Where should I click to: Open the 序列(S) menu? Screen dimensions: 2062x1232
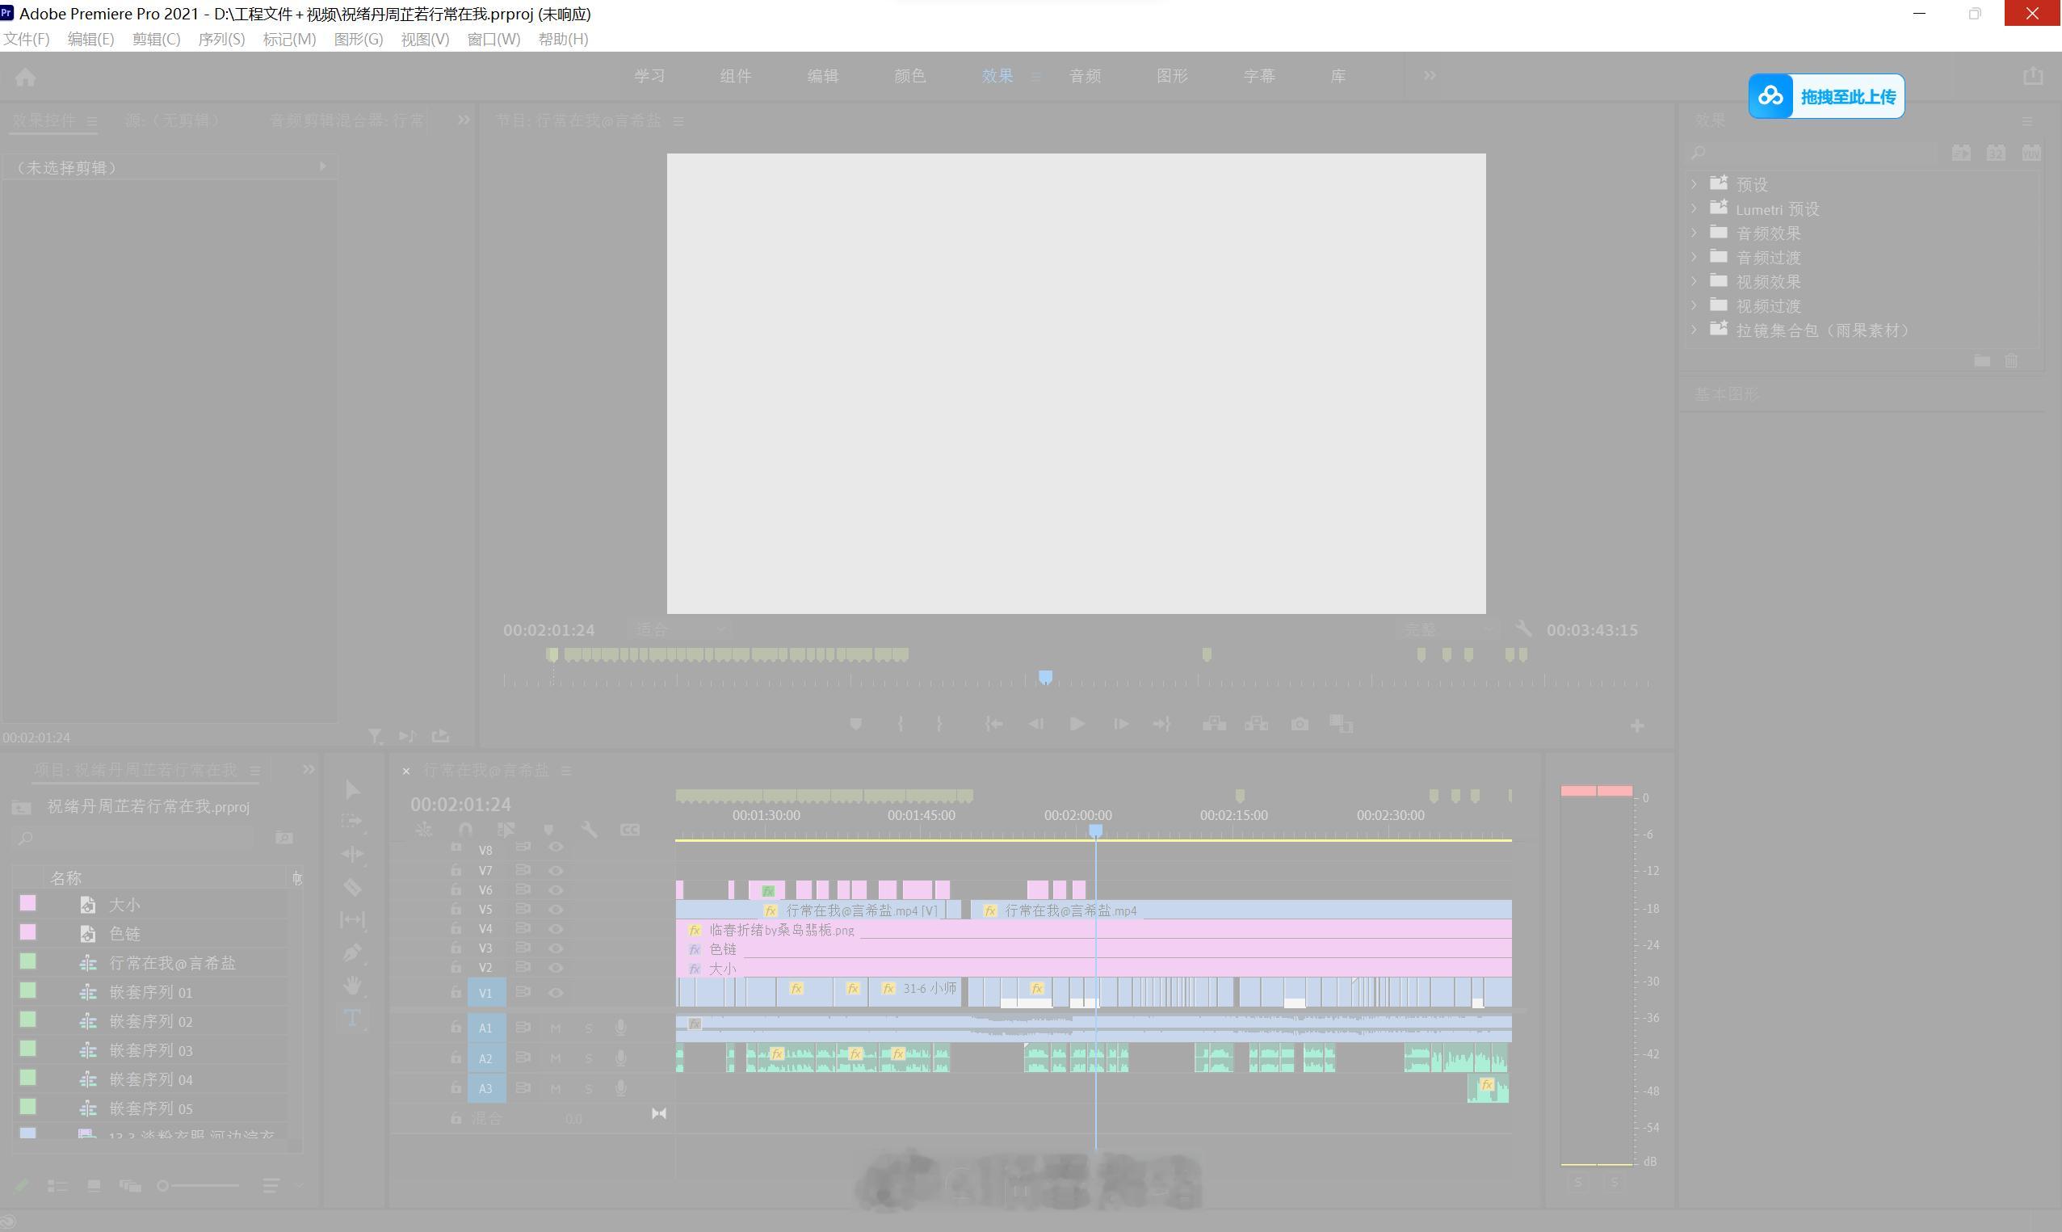click(221, 39)
